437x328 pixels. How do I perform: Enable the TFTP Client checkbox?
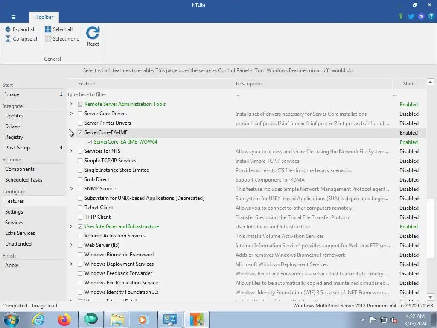(x=80, y=217)
